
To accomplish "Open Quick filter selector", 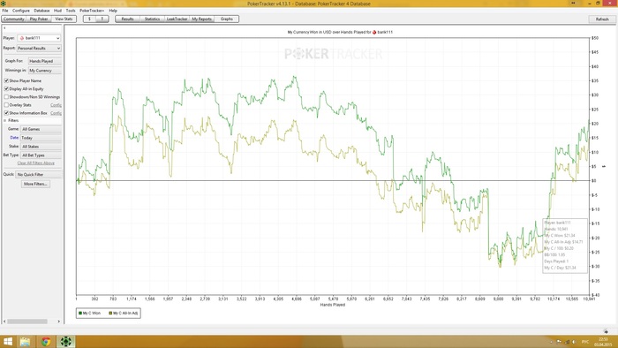I will [39, 175].
